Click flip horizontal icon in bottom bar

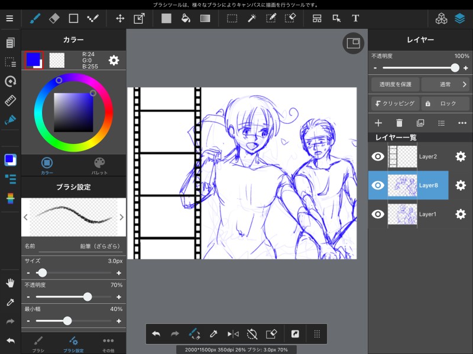click(233, 334)
